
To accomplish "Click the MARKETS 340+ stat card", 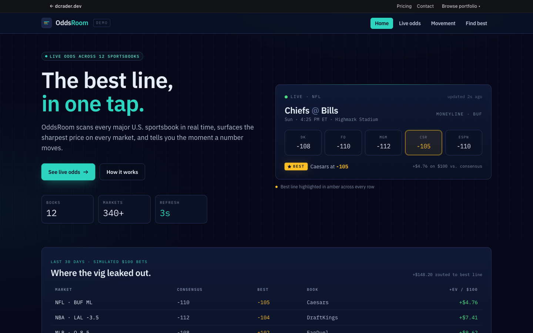I will tap(124, 209).
